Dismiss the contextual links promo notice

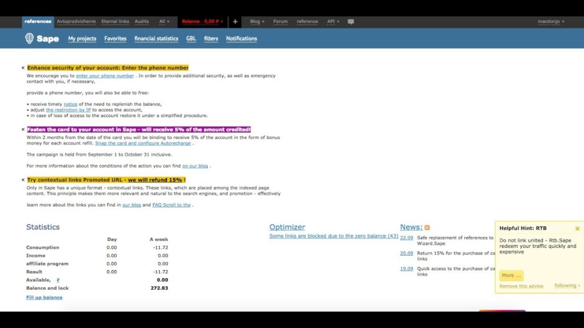23,179
